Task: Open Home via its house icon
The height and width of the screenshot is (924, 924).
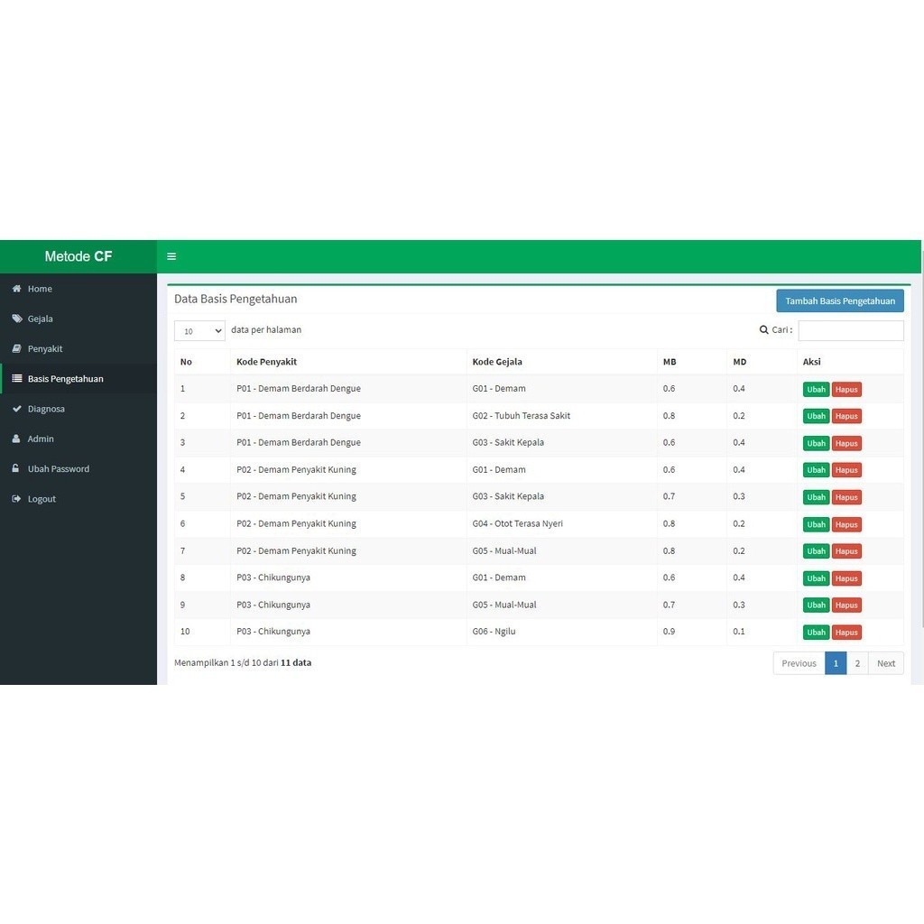Action: coord(16,289)
